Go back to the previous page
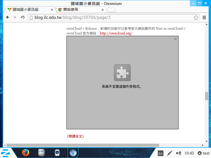 8,17
